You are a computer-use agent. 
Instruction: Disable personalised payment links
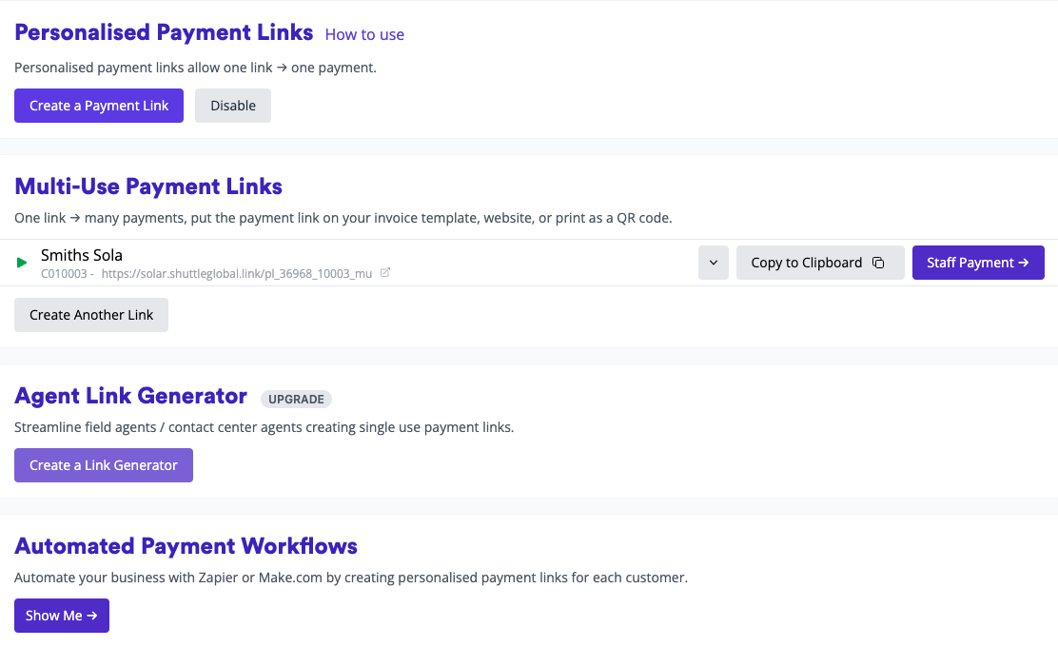click(x=232, y=105)
